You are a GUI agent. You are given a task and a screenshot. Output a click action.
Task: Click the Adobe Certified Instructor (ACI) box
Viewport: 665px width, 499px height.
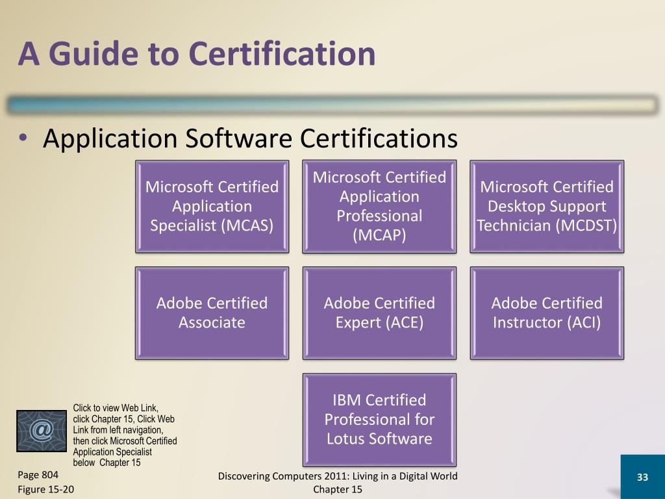click(x=547, y=313)
